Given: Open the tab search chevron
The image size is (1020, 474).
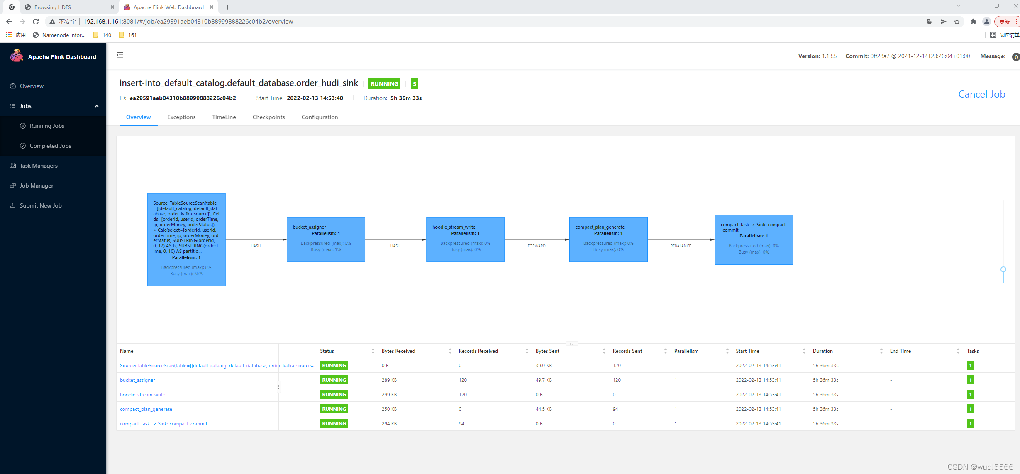Looking at the screenshot, I should click(x=959, y=6).
